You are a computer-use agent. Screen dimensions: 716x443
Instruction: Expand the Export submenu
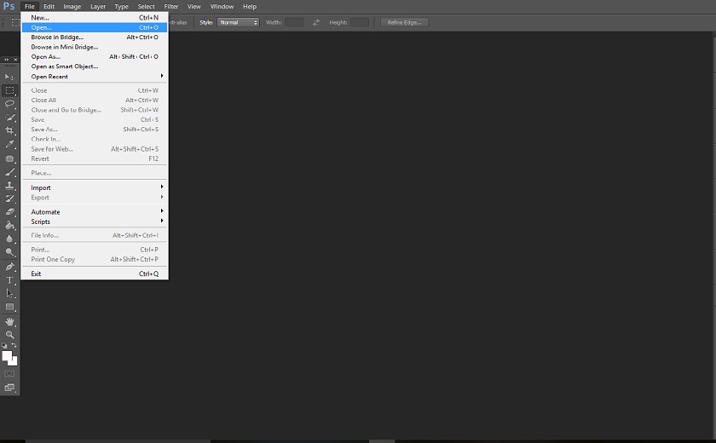[x=94, y=198]
